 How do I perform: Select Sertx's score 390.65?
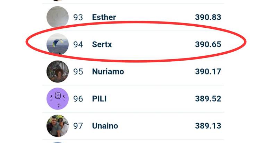pyautogui.click(x=208, y=44)
